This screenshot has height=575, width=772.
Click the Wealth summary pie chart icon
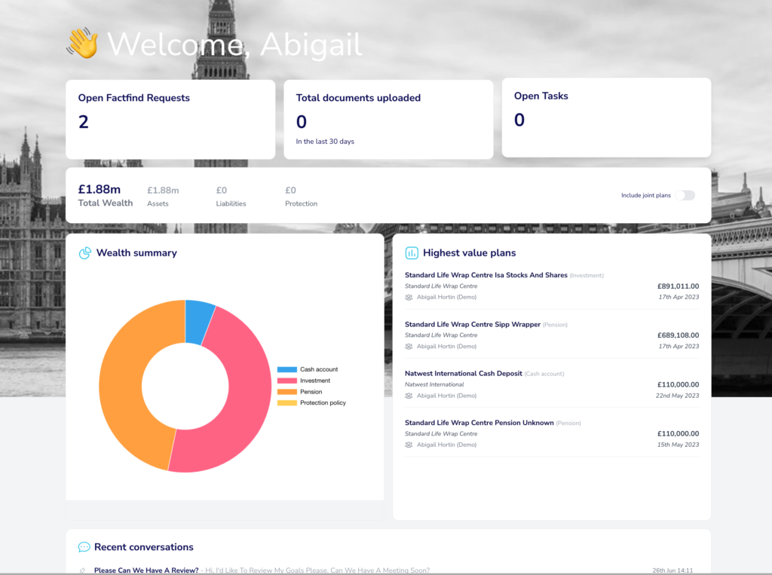[x=85, y=253]
